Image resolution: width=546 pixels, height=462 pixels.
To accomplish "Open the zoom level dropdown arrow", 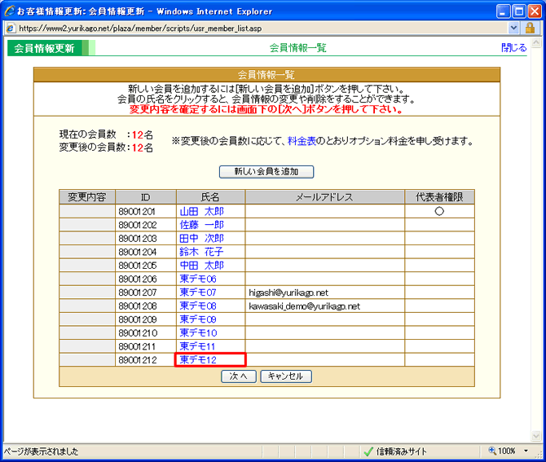I will [526, 451].
